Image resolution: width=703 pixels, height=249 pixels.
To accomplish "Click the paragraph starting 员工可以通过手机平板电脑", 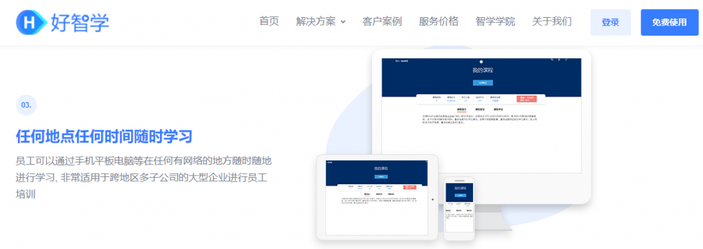I will click(143, 178).
